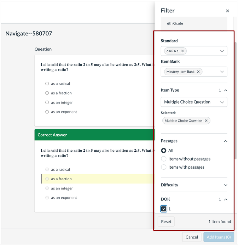Collapse the Item Type section
238x245 pixels.
[x=226, y=91]
